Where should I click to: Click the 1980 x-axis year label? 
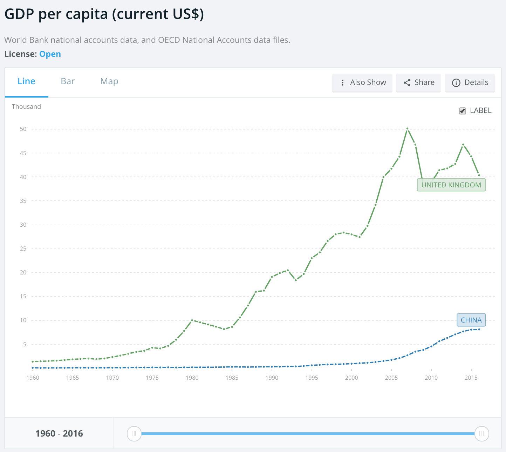(x=192, y=378)
